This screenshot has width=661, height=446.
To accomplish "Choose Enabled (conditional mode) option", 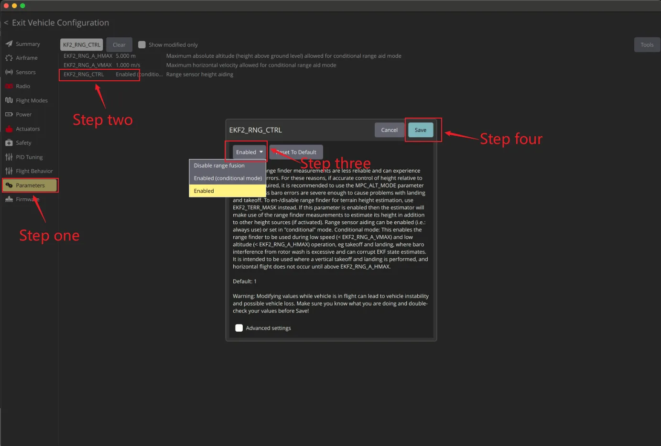I will point(228,178).
